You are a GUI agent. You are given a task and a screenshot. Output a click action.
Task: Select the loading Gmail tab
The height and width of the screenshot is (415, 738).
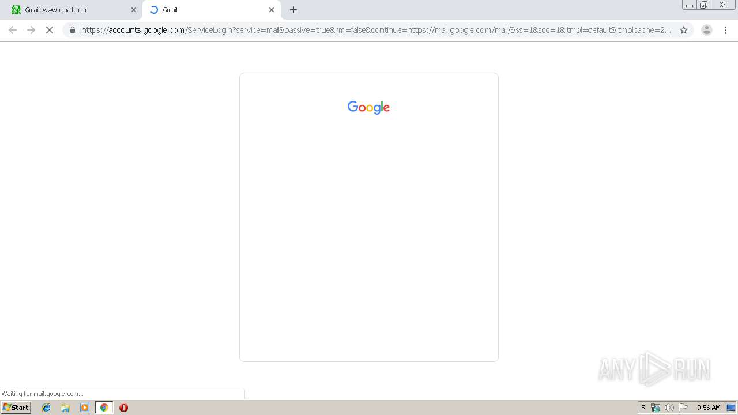tap(211, 10)
